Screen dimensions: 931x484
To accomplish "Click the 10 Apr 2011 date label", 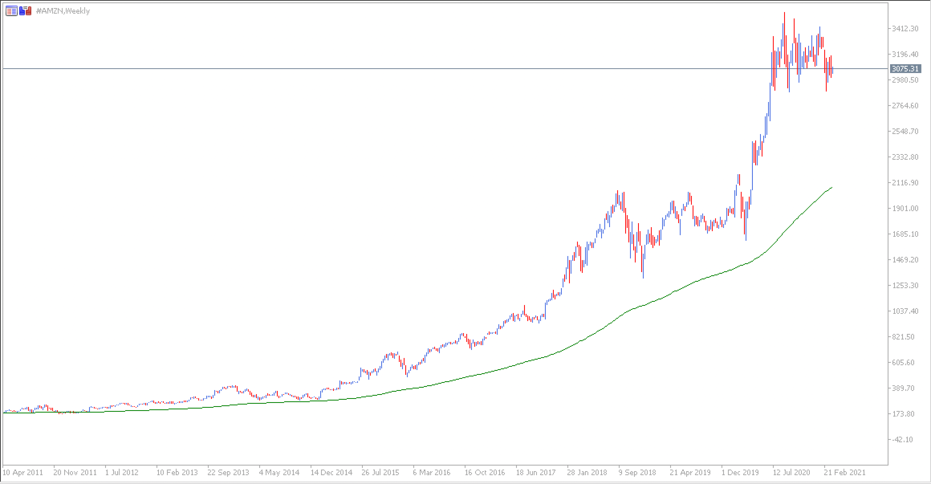I will 23,472.
